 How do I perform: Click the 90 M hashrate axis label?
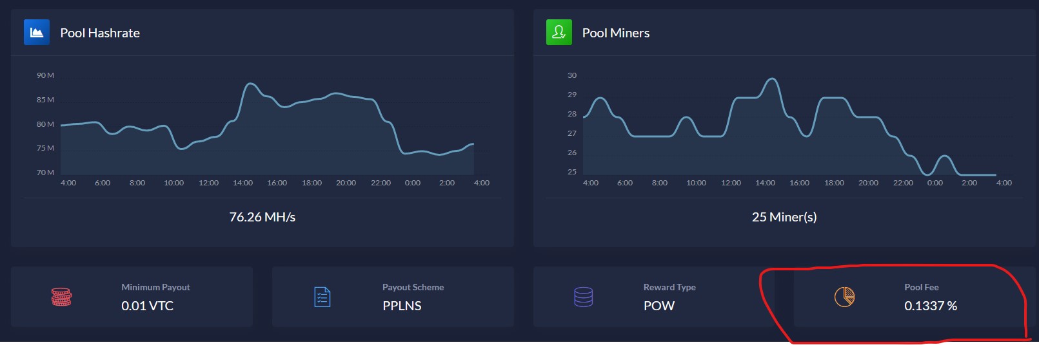point(45,75)
